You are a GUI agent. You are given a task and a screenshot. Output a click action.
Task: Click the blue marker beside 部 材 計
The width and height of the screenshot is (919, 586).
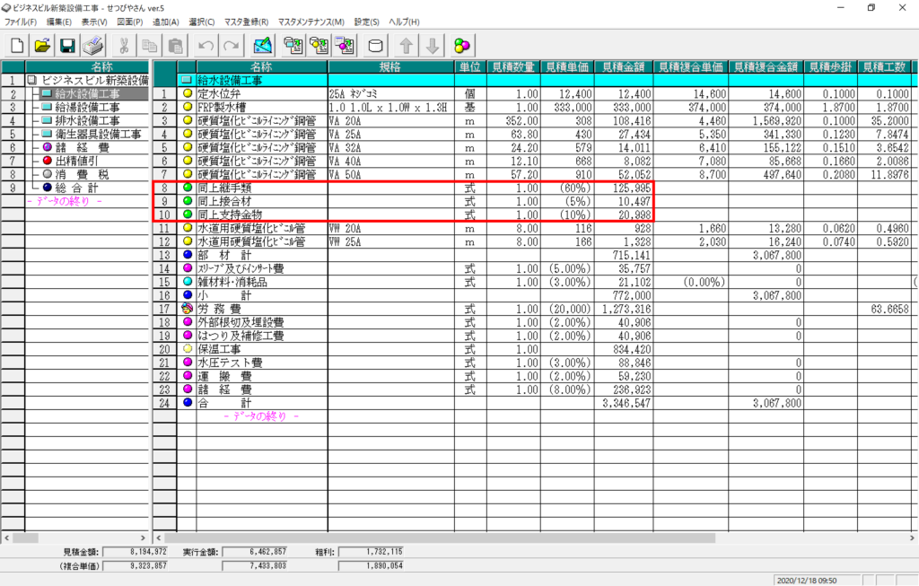[x=188, y=255]
